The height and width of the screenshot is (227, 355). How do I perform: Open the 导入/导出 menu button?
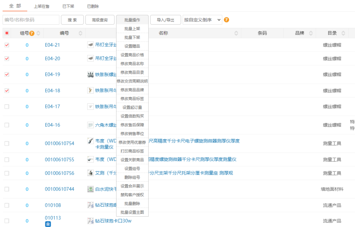click(166, 20)
